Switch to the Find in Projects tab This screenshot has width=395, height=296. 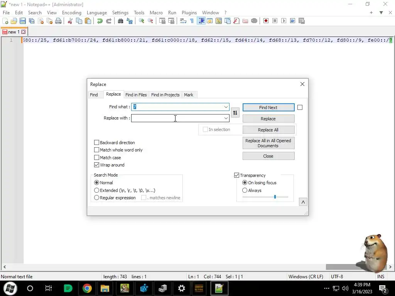point(165,95)
